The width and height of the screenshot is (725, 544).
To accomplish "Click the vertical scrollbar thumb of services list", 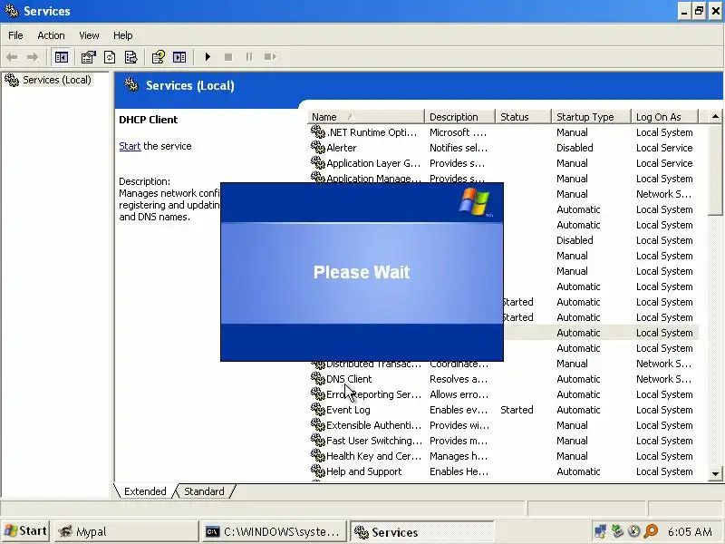I will tap(715, 170).
